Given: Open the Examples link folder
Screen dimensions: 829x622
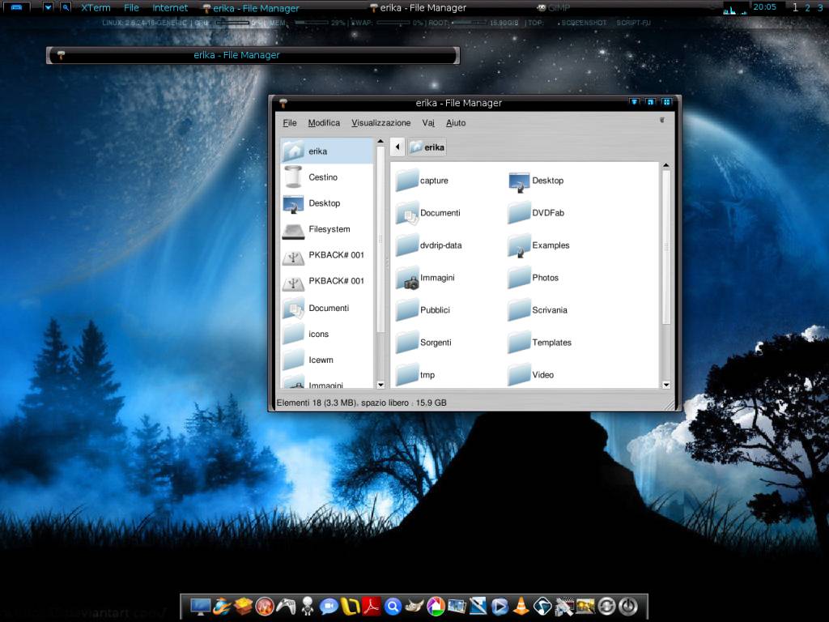Looking at the screenshot, I should (x=538, y=245).
